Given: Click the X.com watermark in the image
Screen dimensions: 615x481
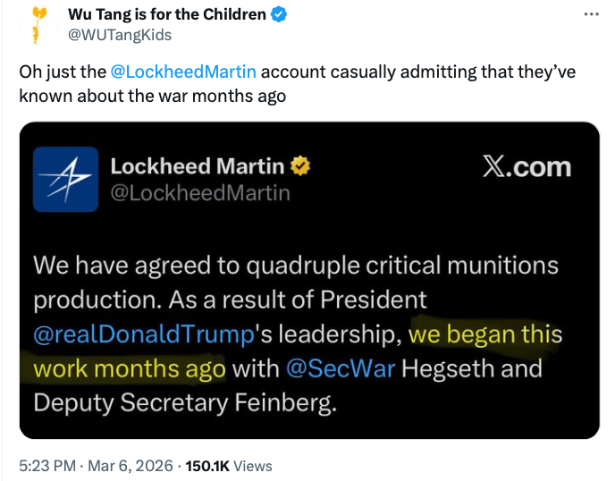Looking at the screenshot, I should tap(526, 167).
